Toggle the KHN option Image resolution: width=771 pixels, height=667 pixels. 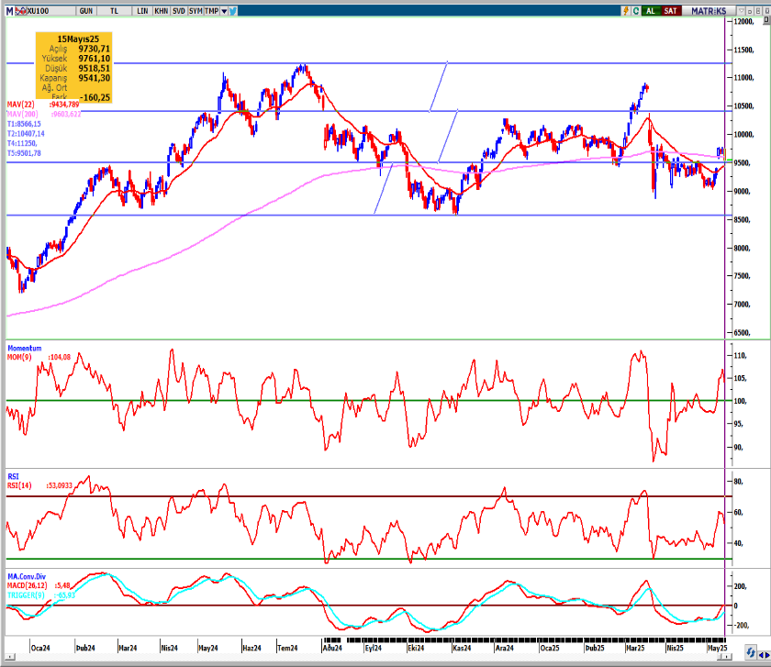162,11
